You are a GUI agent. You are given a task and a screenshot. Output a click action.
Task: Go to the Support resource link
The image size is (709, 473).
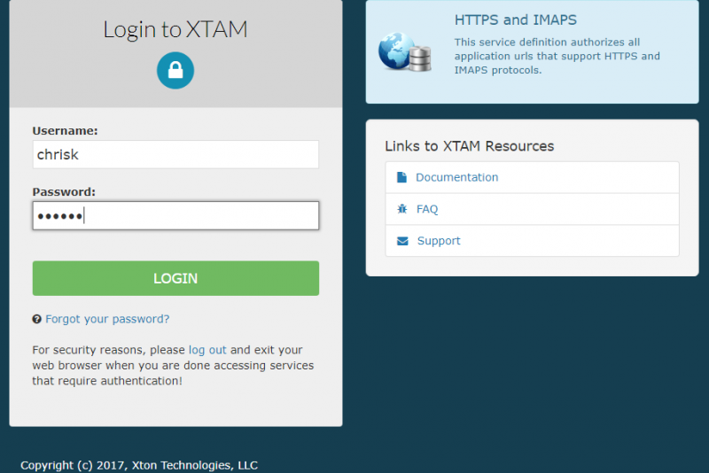tap(439, 241)
